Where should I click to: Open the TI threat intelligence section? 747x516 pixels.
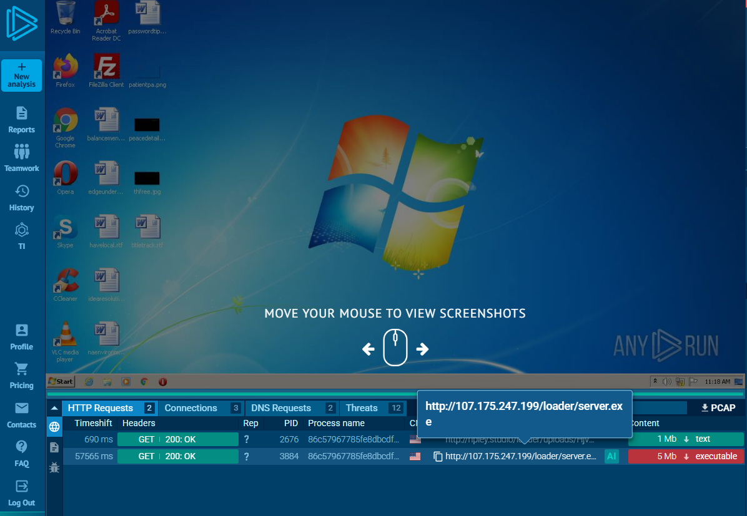tap(21, 236)
